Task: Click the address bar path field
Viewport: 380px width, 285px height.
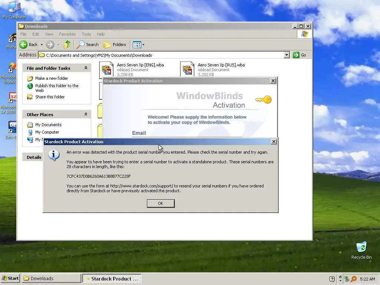Action: 161,55
